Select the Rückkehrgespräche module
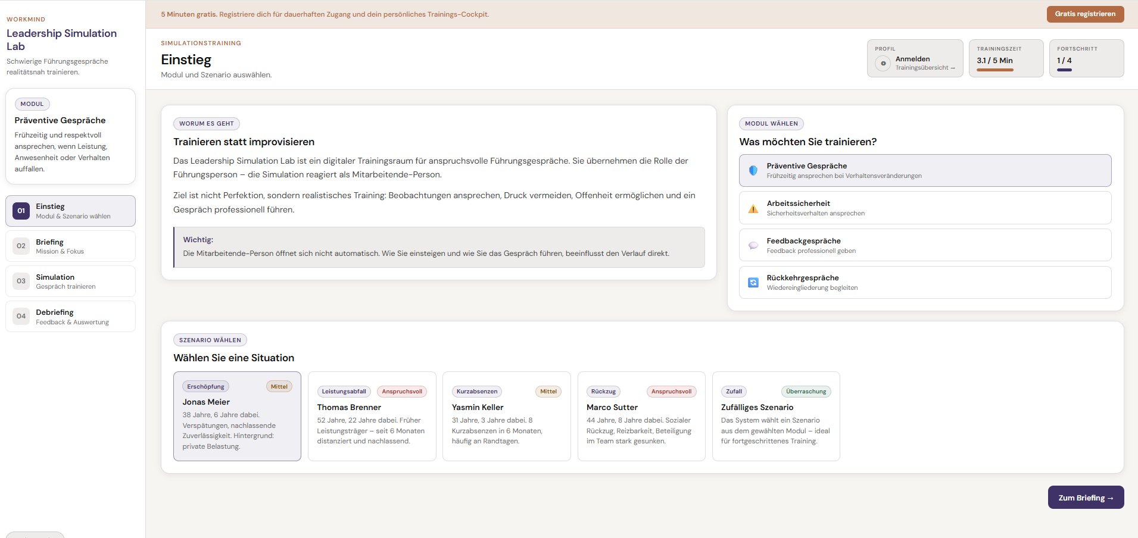The width and height of the screenshot is (1138, 538). click(925, 282)
